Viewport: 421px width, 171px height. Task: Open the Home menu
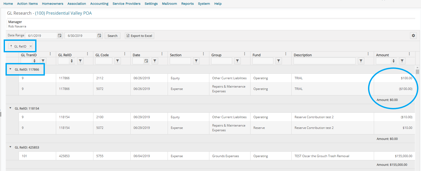click(8, 4)
